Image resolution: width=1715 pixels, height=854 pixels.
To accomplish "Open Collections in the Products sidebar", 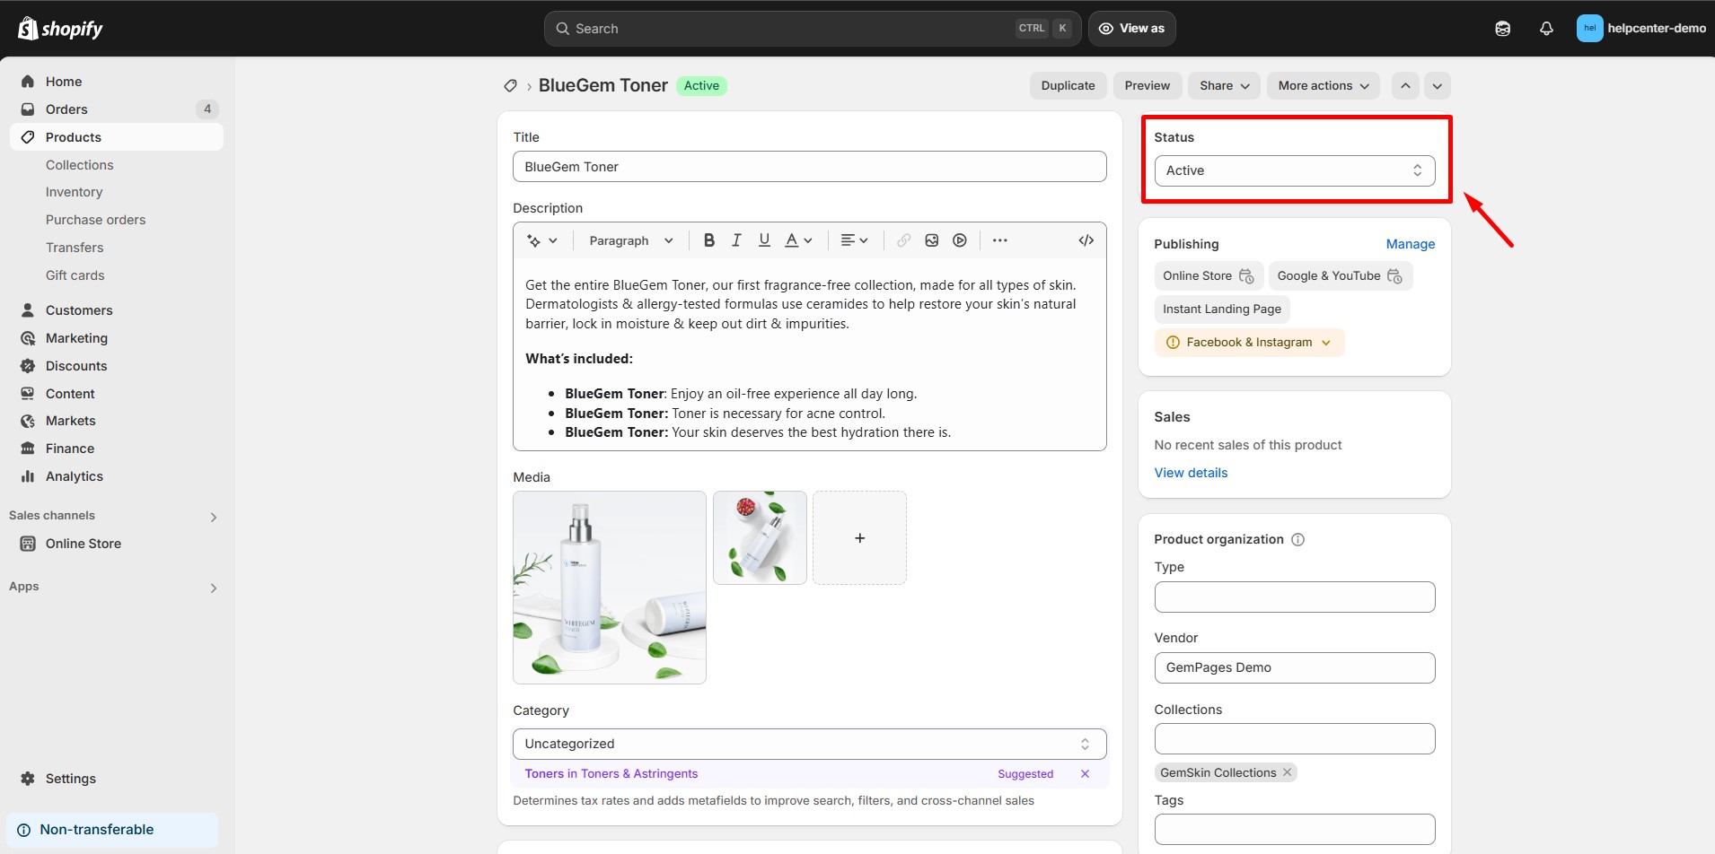I will pyautogui.click(x=80, y=165).
